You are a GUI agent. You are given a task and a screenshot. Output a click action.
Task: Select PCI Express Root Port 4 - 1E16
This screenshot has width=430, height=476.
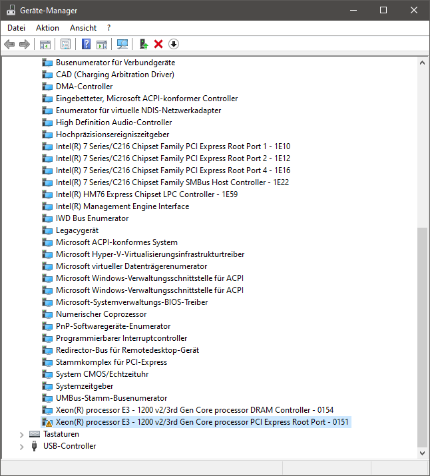pos(173,170)
